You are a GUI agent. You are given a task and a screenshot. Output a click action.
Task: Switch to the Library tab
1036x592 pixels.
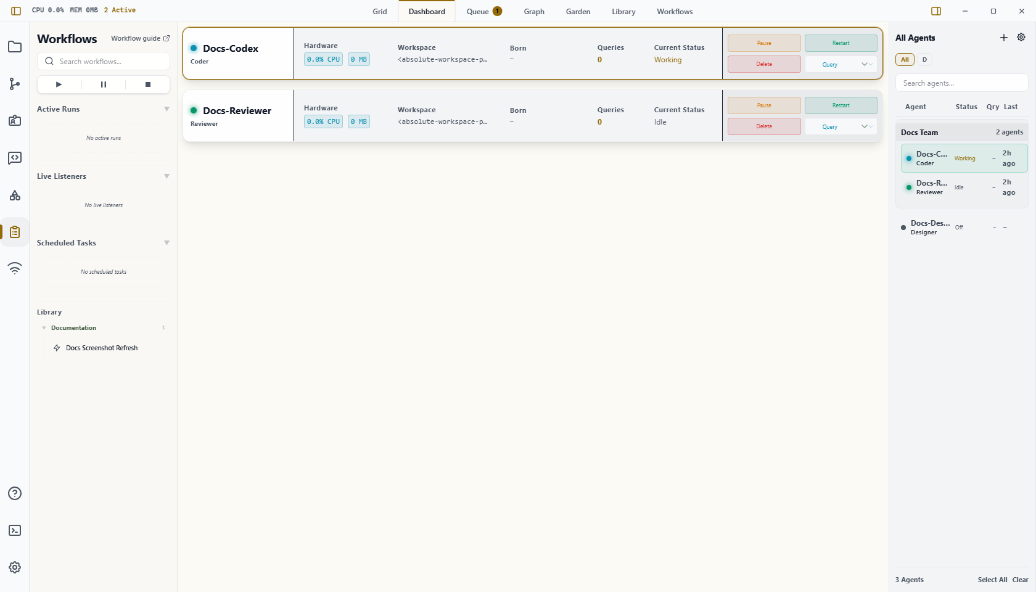click(x=623, y=11)
